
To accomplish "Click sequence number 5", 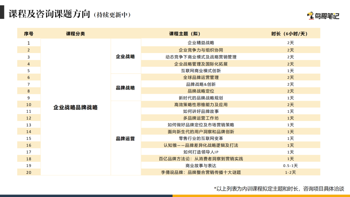I will 29,71.
